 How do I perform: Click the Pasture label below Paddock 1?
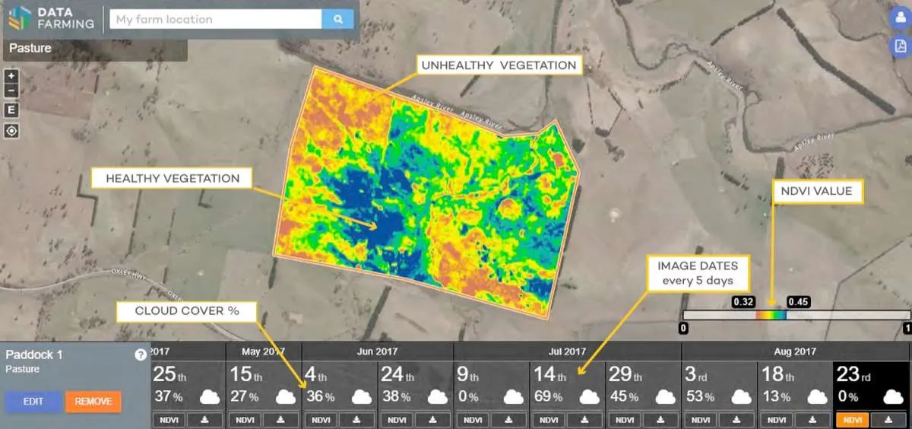click(21, 369)
